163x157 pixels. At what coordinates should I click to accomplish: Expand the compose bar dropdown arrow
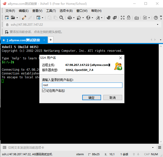[153, 147]
